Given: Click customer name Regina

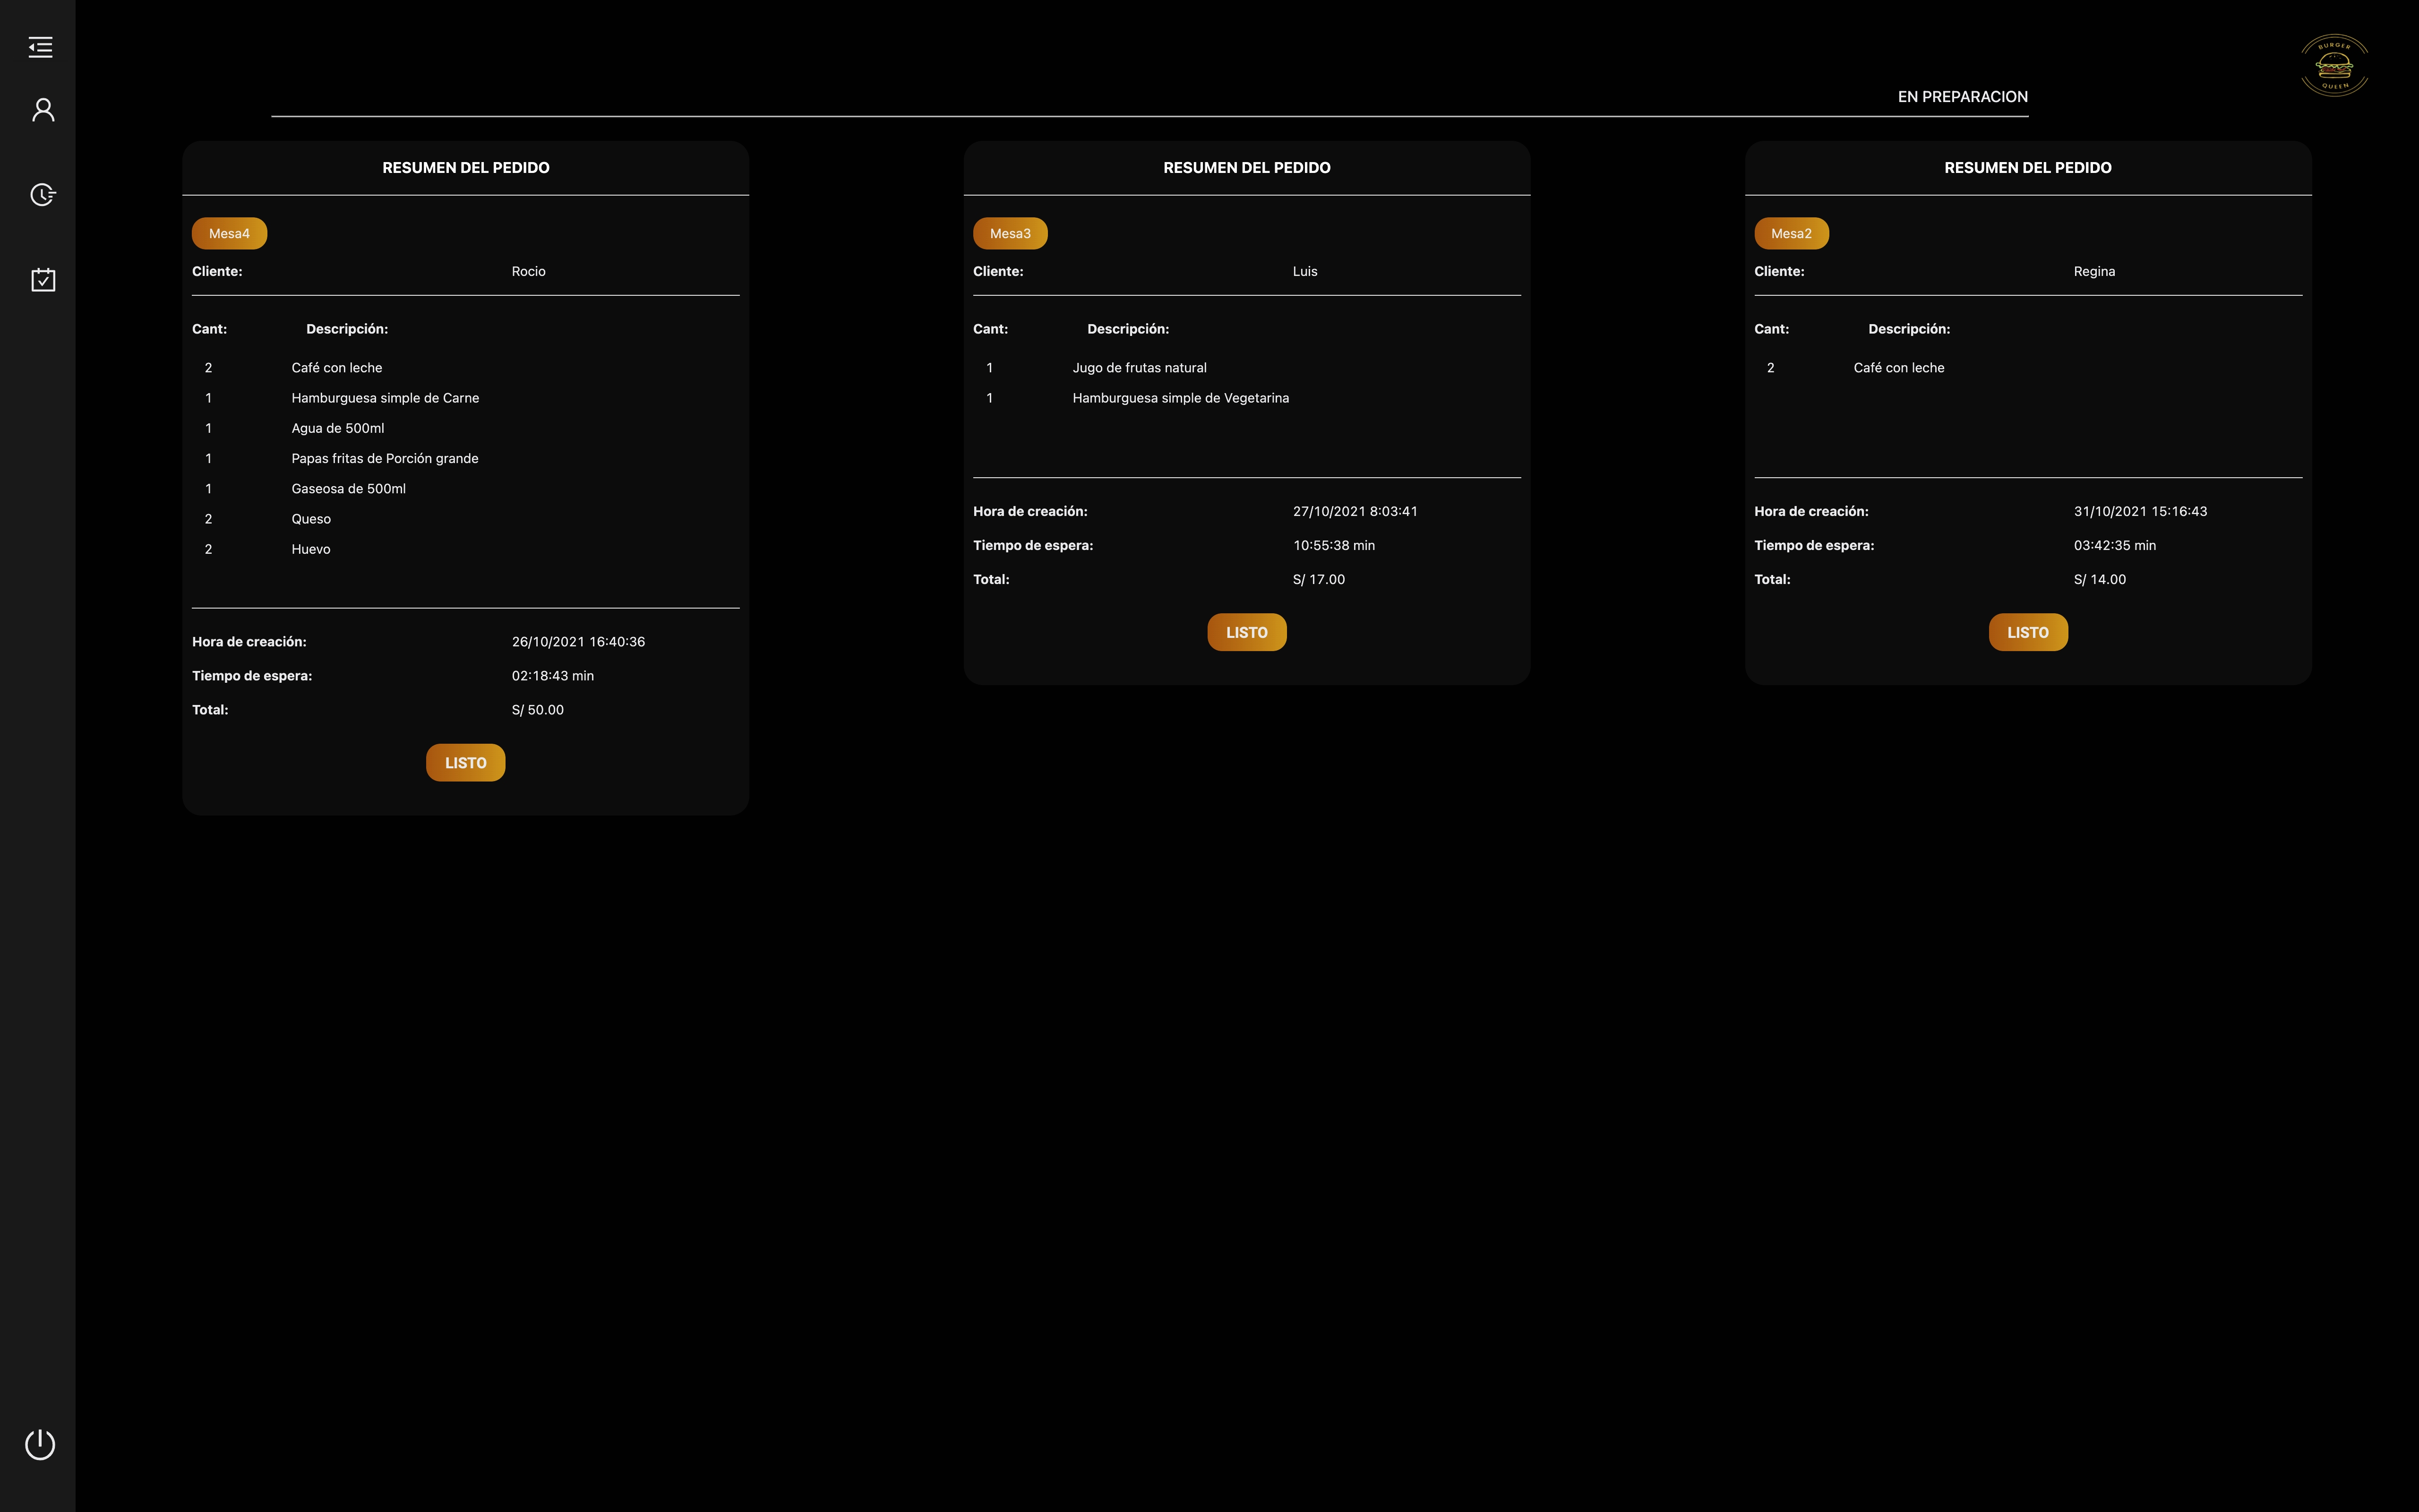Looking at the screenshot, I should tap(2093, 272).
